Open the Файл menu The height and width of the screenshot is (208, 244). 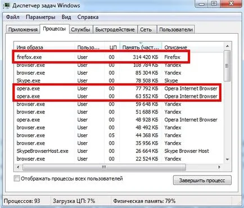point(13,17)
